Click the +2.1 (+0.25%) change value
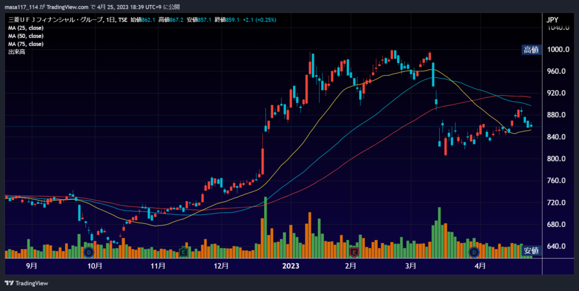579x291 pixels. pyautogui.click(x=259, y=20)
